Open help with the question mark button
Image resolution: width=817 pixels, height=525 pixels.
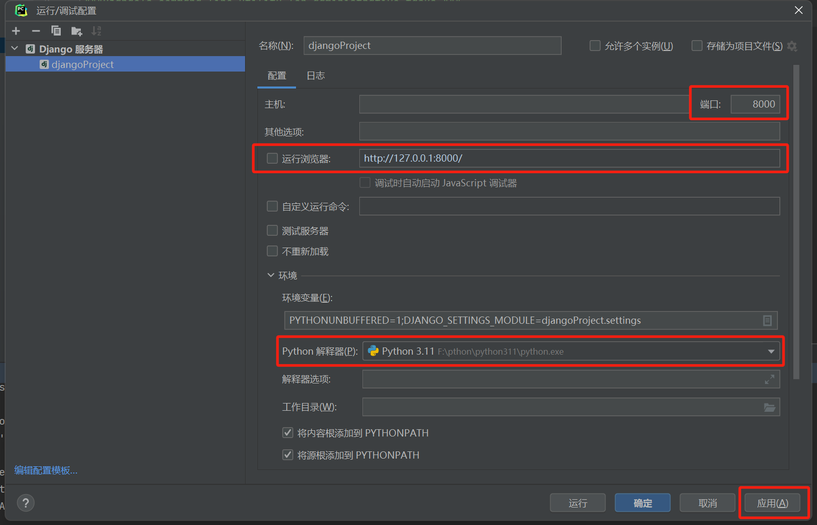[x=26, y=503]
